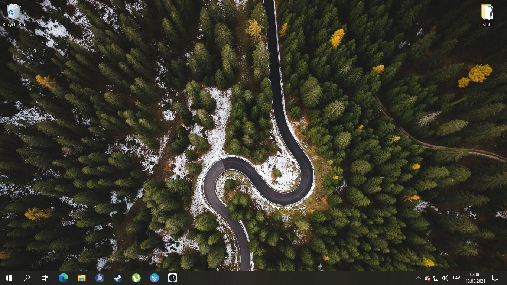507x285 pixels.
Task: Open the blue shield app in taskbar
Action: click(154, 278)
